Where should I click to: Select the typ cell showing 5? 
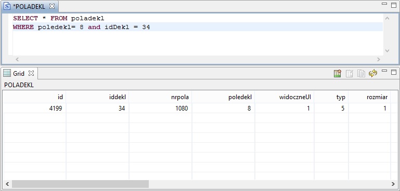click(331, 108)
